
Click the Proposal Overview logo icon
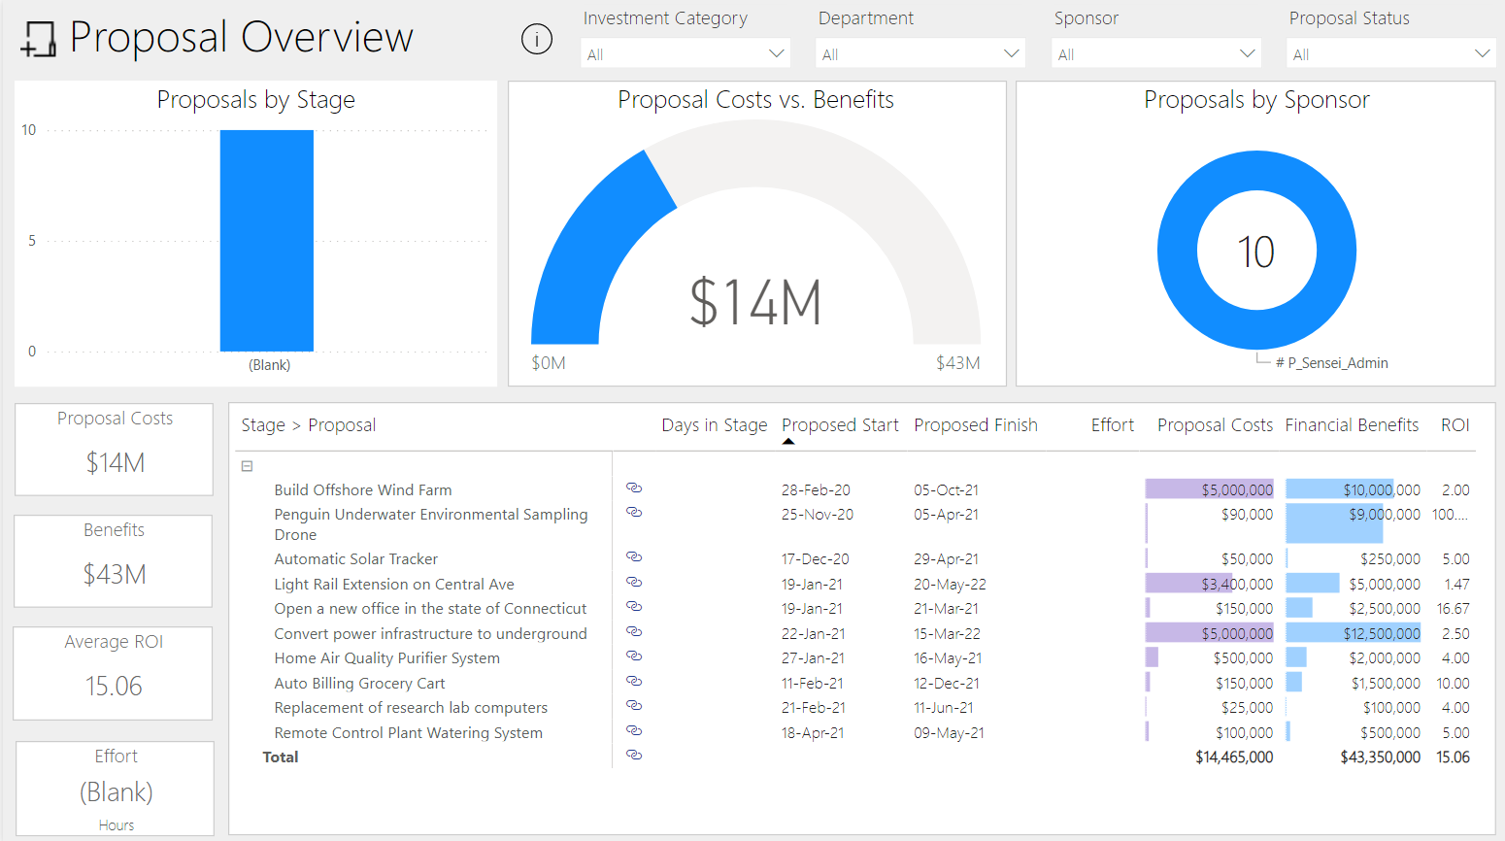pyautogui.click(x=38, y=38)
